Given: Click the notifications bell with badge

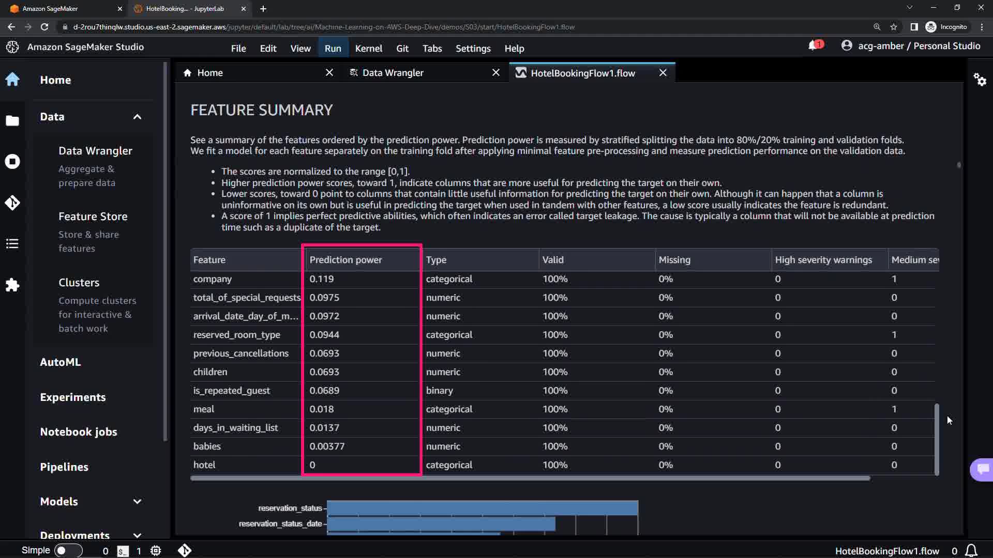Looking at the screenshot, I should click(x=815, y=46).
